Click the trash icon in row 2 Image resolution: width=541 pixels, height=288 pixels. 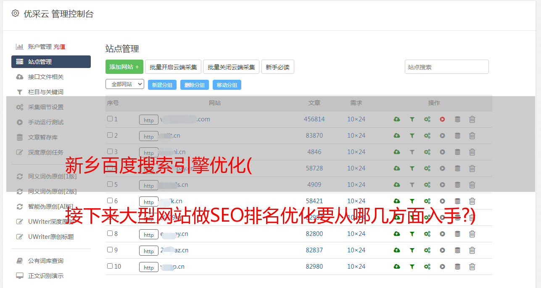pos(472,136)
